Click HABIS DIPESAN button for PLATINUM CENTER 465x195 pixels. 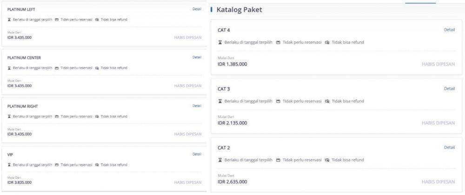(187, 86)
